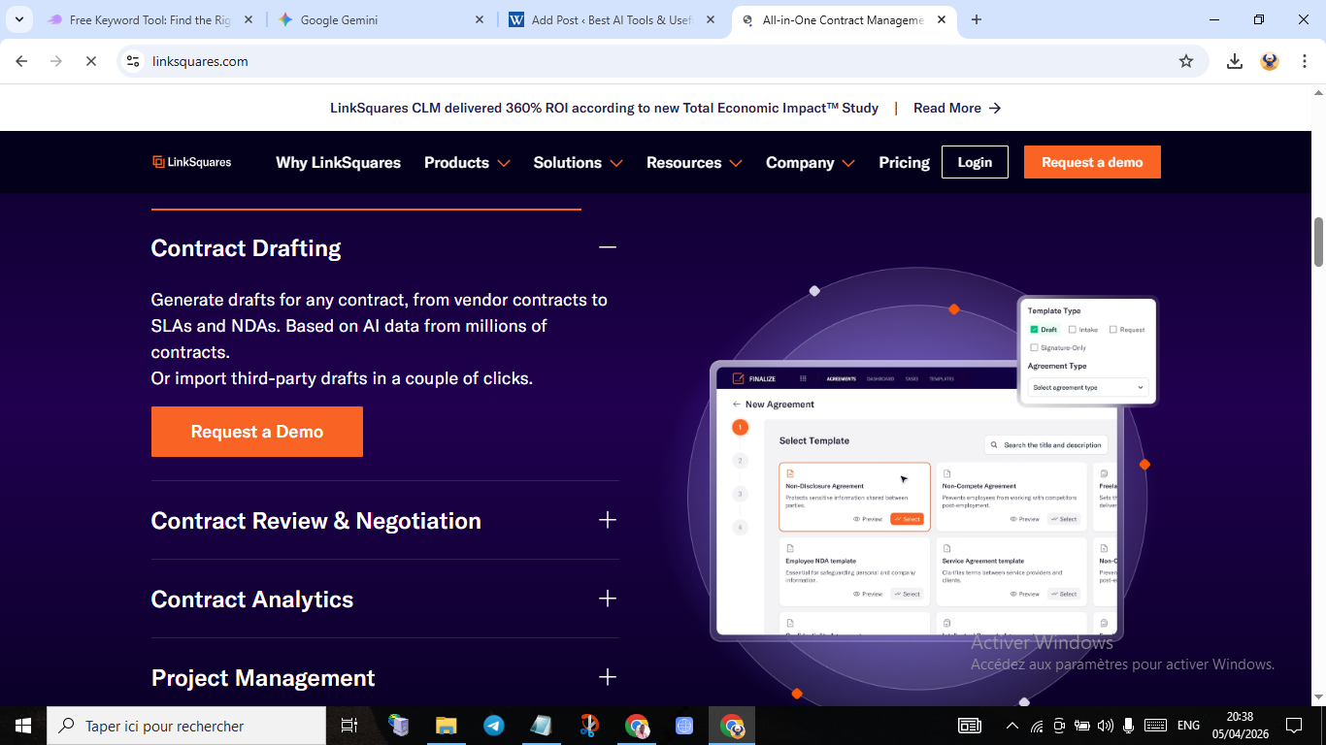
Task: Click the orange Request a Demo button
Action: [257, 432]
